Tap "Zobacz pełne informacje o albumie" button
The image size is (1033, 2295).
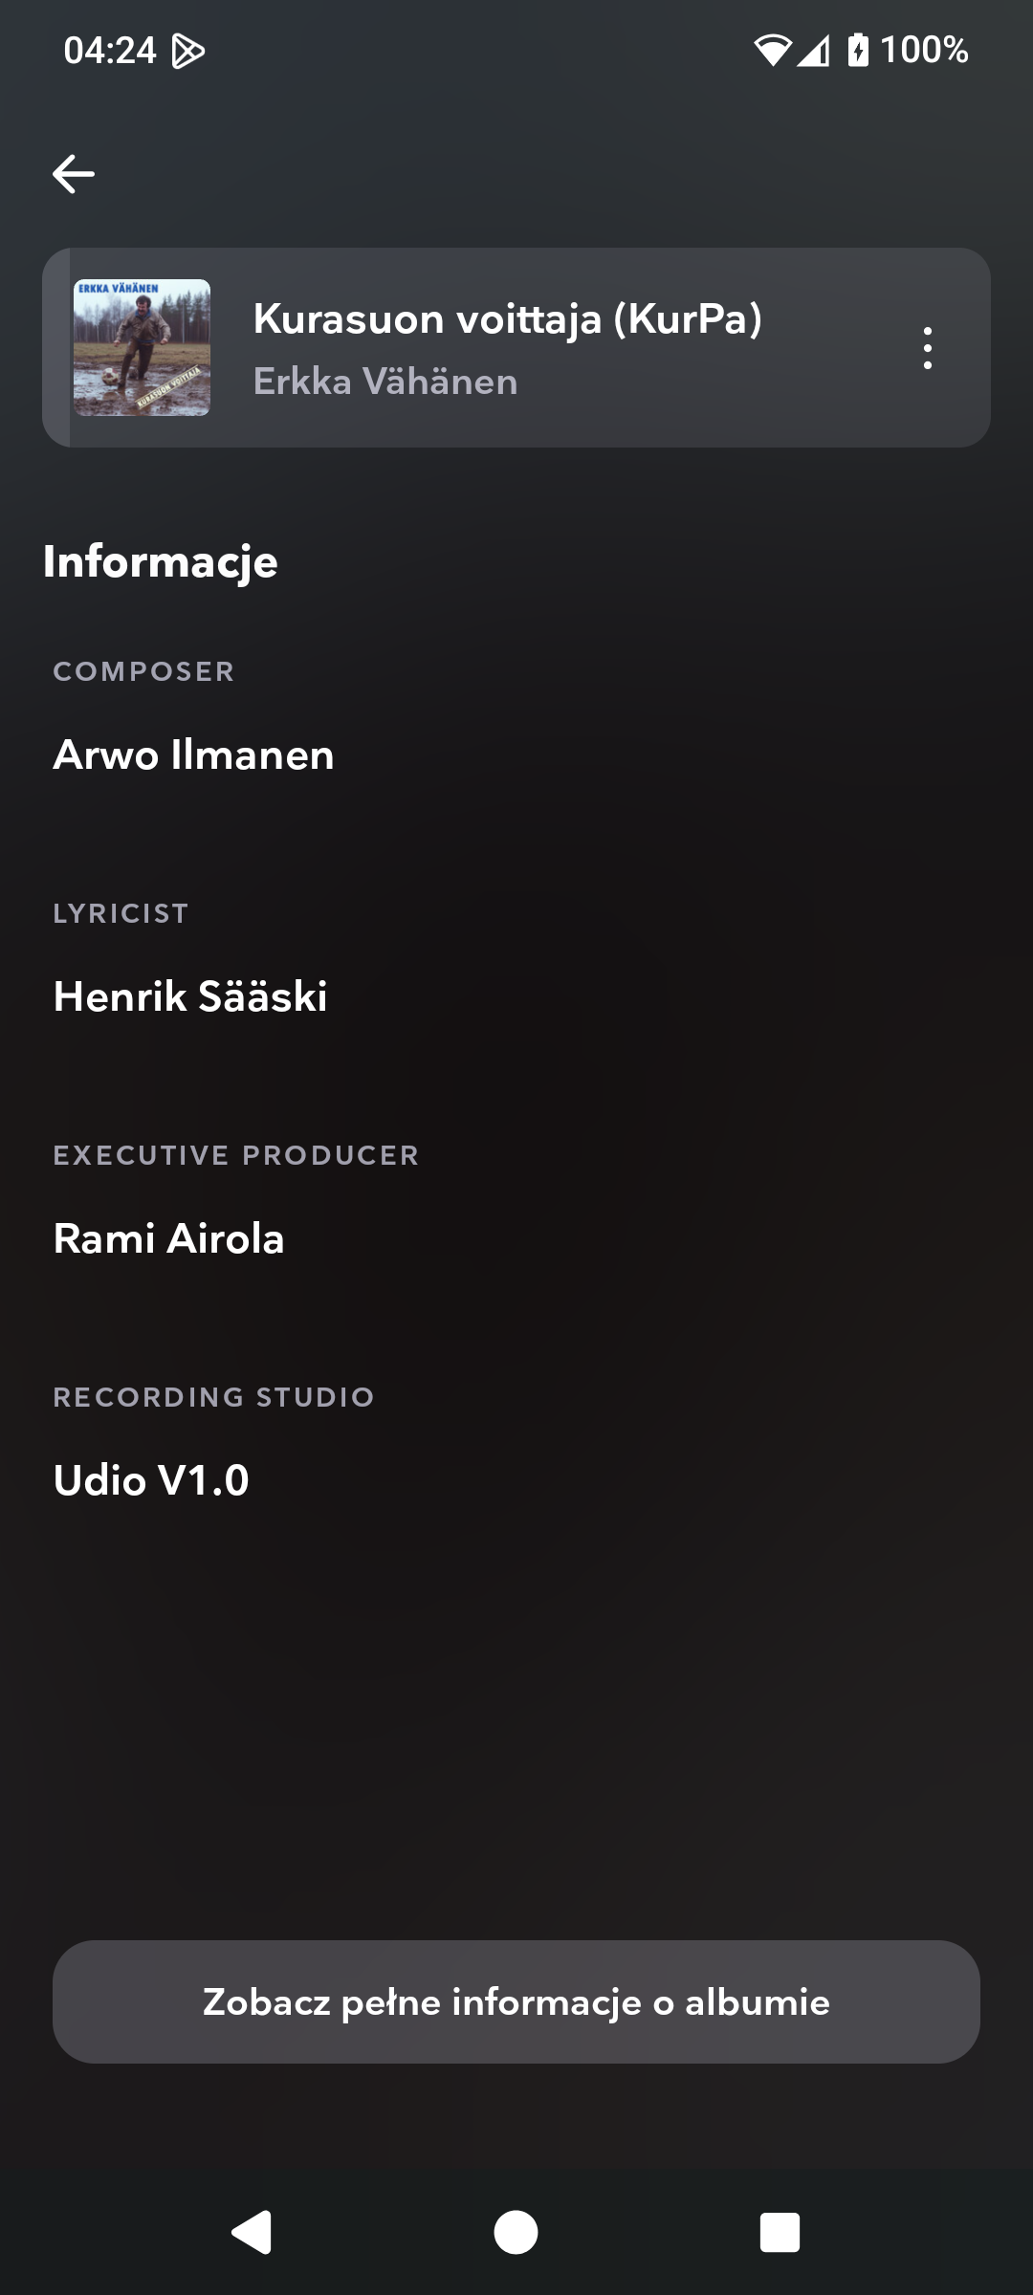coord(516,2001)
